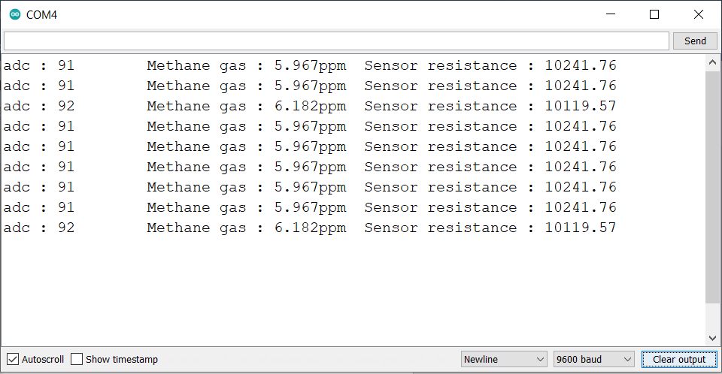
Task: Close the COM4 serial monitor
Action: 698,14
